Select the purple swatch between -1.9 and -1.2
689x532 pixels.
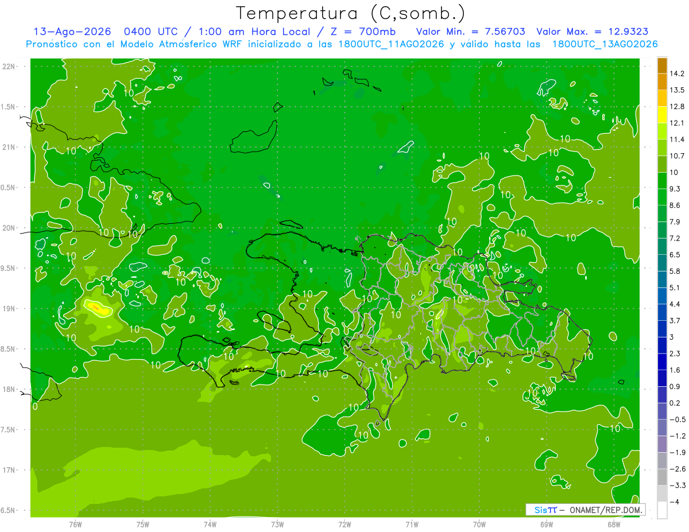(x=662, y=444)
